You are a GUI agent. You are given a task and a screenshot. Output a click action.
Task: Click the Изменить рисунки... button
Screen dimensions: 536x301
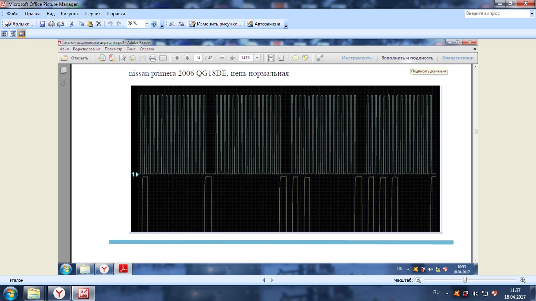215,24
